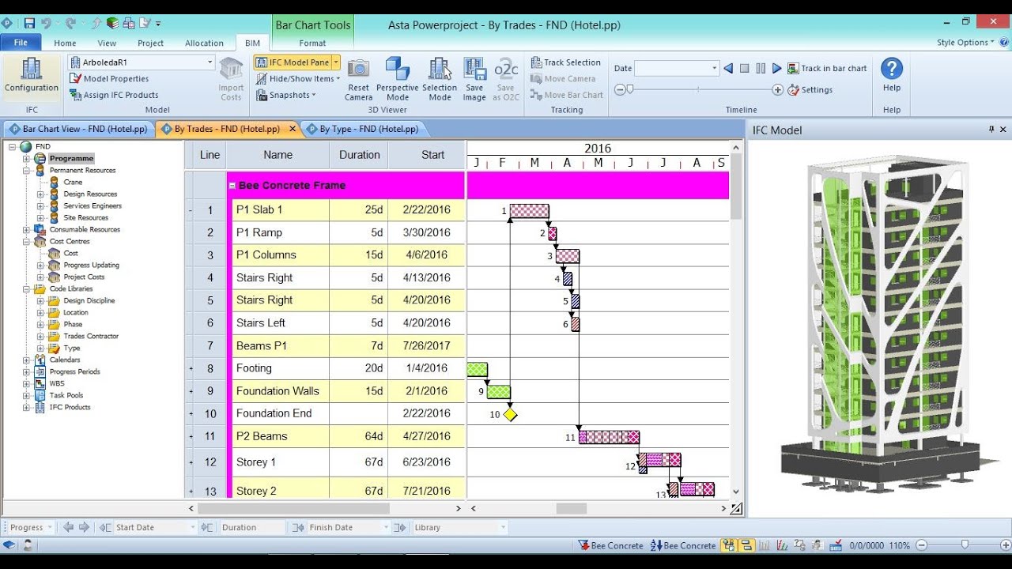
Task: Expand the Footing task row
Action: (191, 369)
